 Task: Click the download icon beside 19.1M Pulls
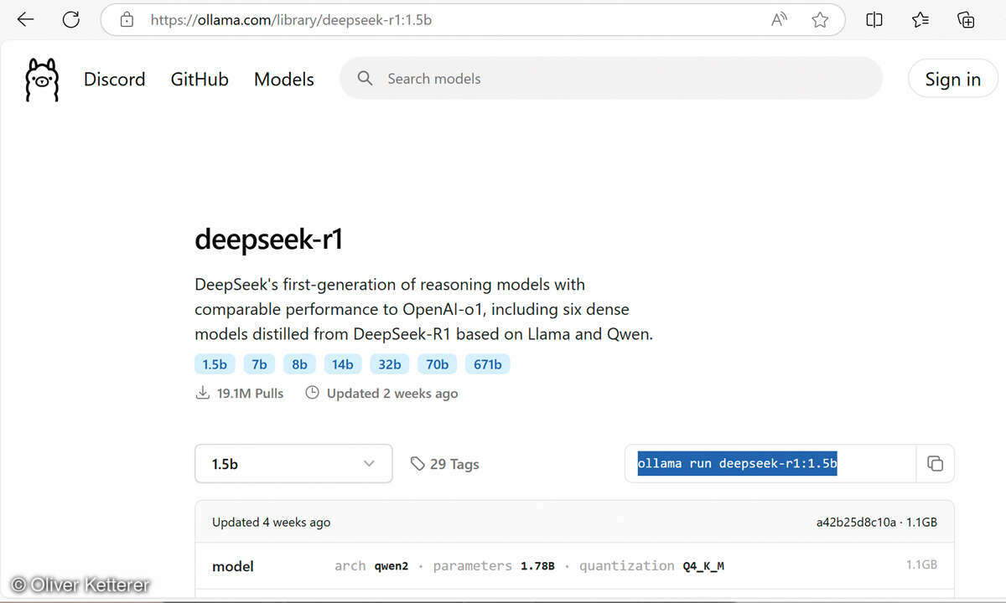[202, 393]
